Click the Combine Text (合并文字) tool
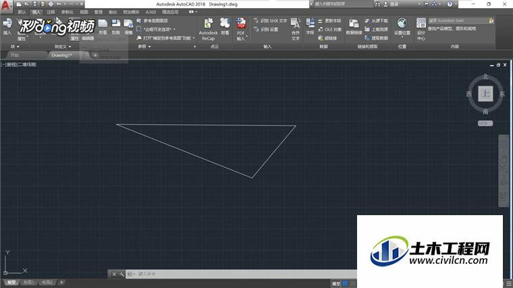513x288 pixels. point(296,30)
